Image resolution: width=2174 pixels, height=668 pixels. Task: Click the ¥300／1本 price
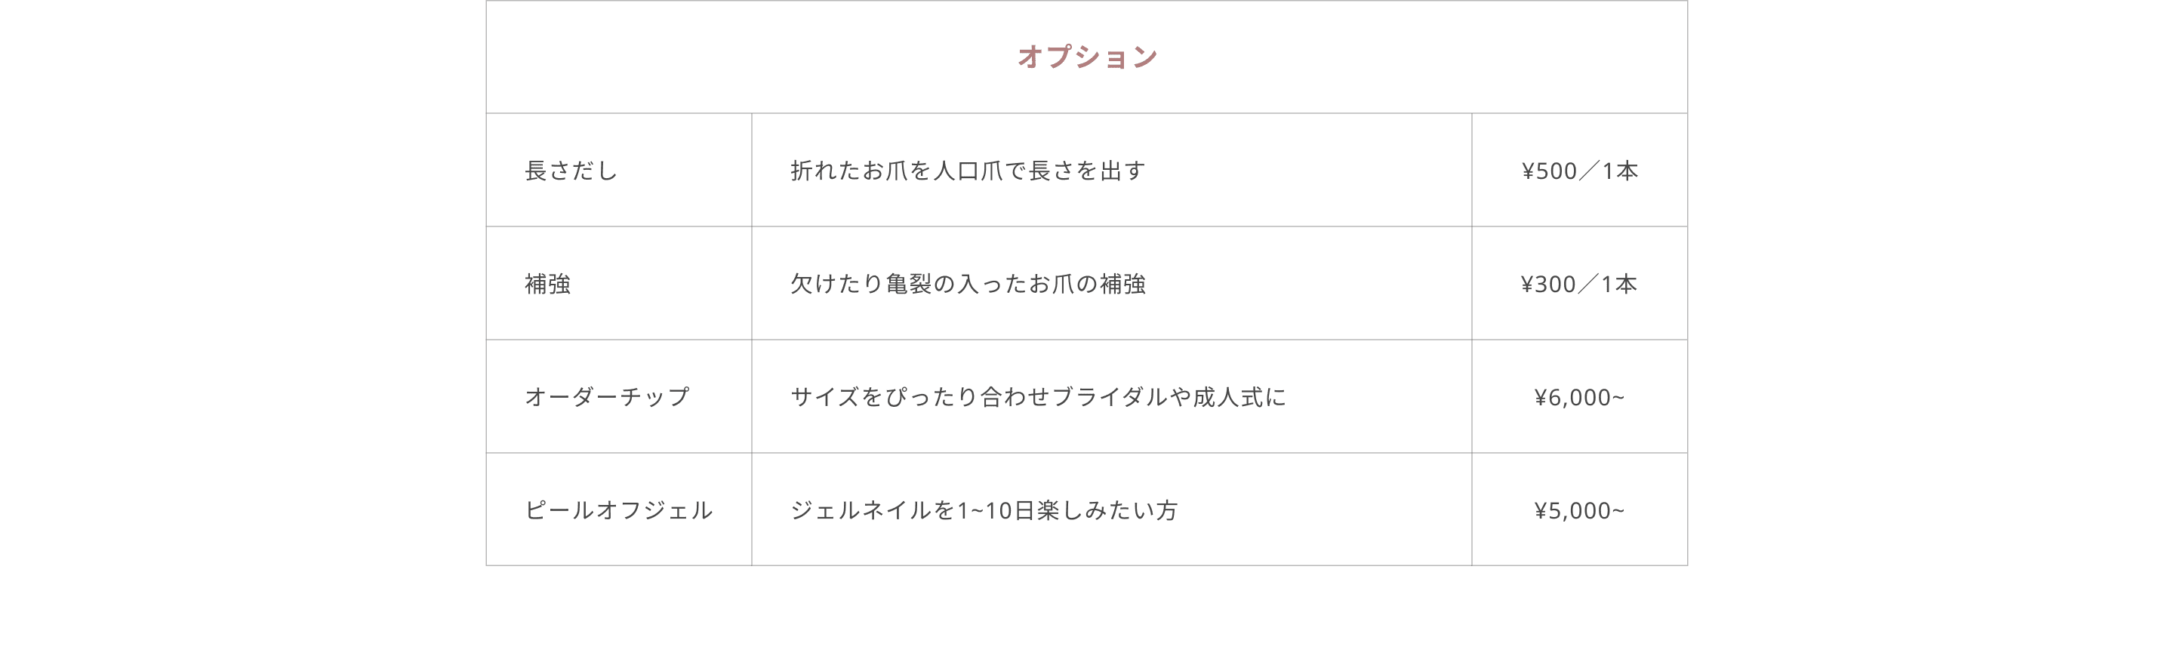(x=1578, y=283)
